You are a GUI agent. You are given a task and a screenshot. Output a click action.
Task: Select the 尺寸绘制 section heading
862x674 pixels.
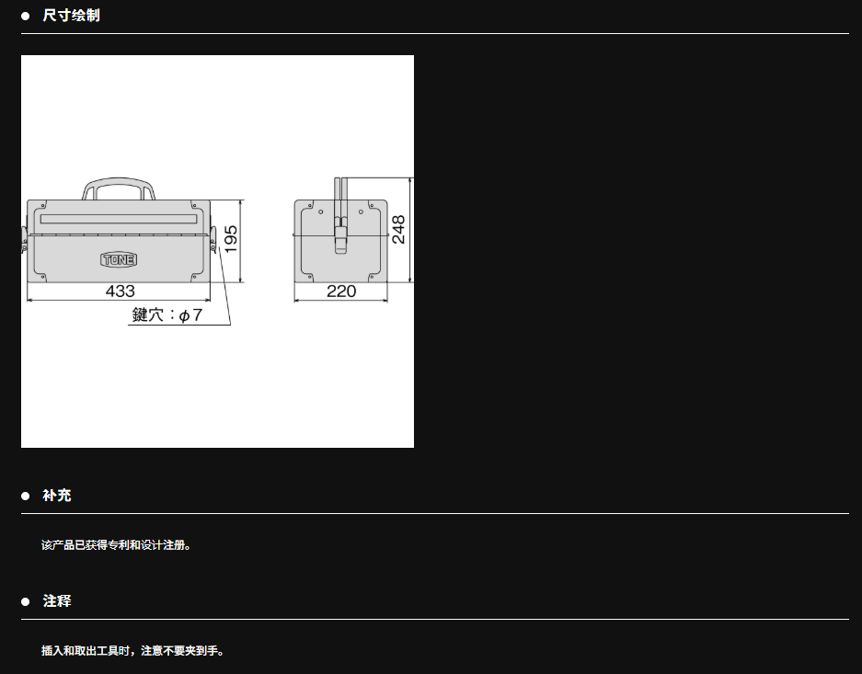[x=71, y=16]
